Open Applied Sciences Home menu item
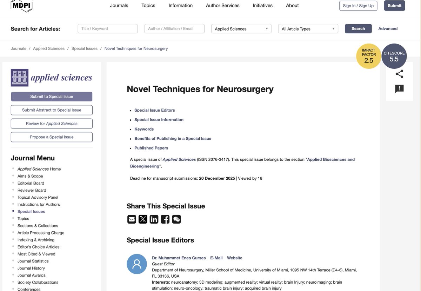The image size is (421, 291). click(39, 169)
